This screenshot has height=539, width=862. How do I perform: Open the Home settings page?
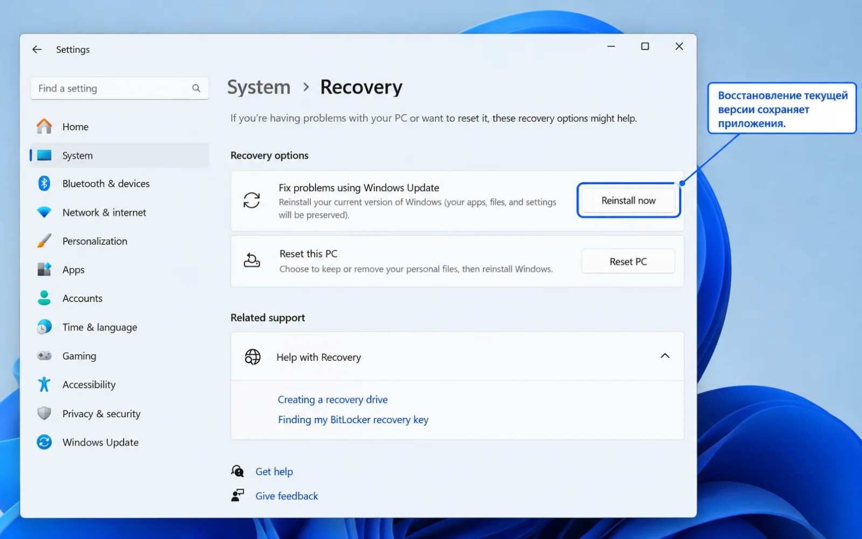point(120,127)
